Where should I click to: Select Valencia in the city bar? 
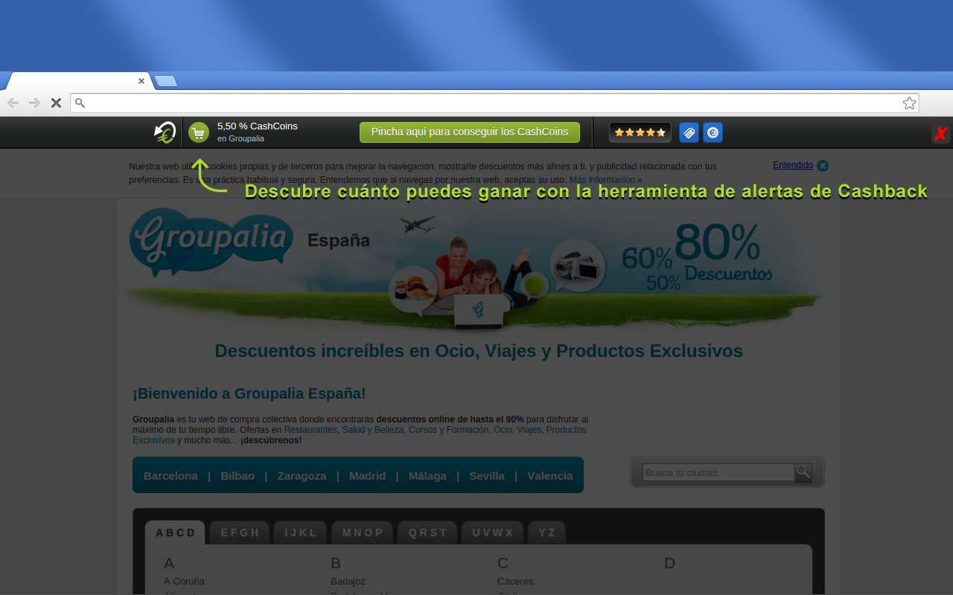tap(550, 476)
